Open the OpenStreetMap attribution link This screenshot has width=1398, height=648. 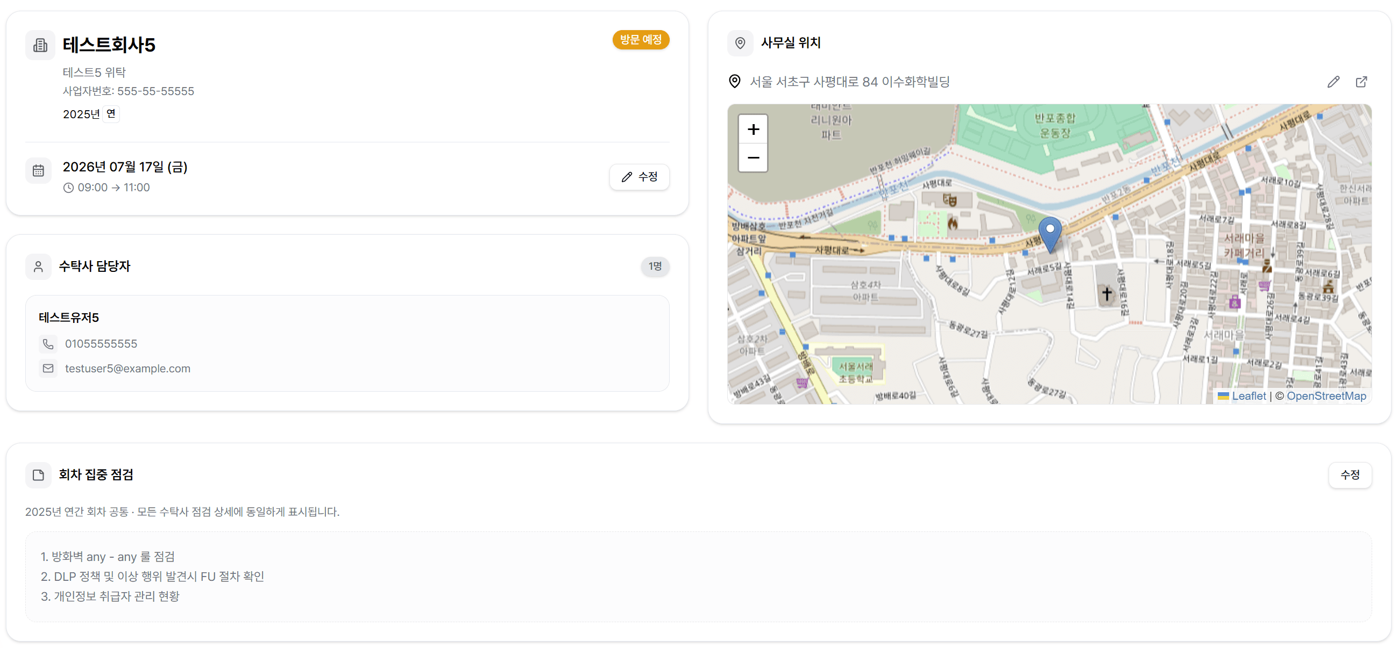click(x=1326, y=396)
